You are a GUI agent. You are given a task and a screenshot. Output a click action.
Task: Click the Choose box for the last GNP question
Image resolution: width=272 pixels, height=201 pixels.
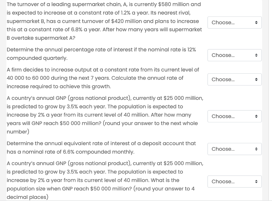coord(223,181)
